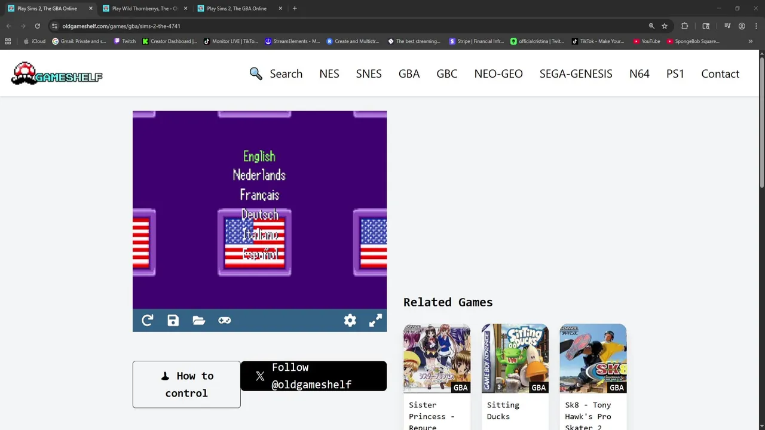
Task: Click the Sister Princess game title
Action: coord(432,416)
